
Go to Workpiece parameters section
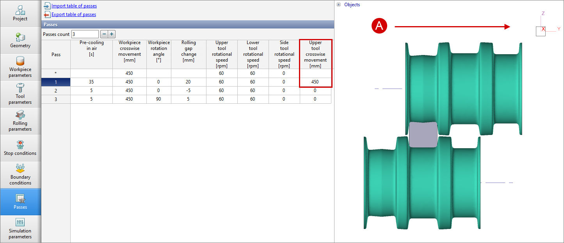coord(20,67)
